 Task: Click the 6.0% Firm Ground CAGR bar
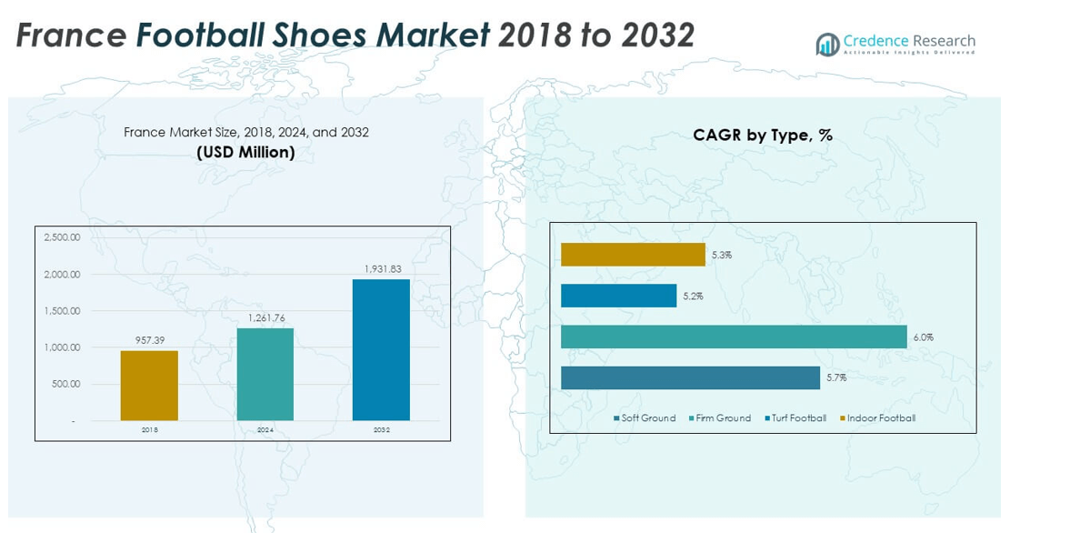click(x=734, y=337)
